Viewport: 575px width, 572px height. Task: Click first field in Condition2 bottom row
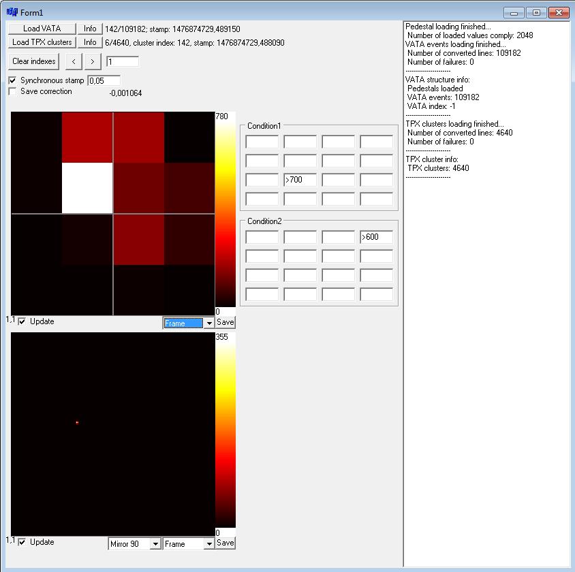(262, 294)
